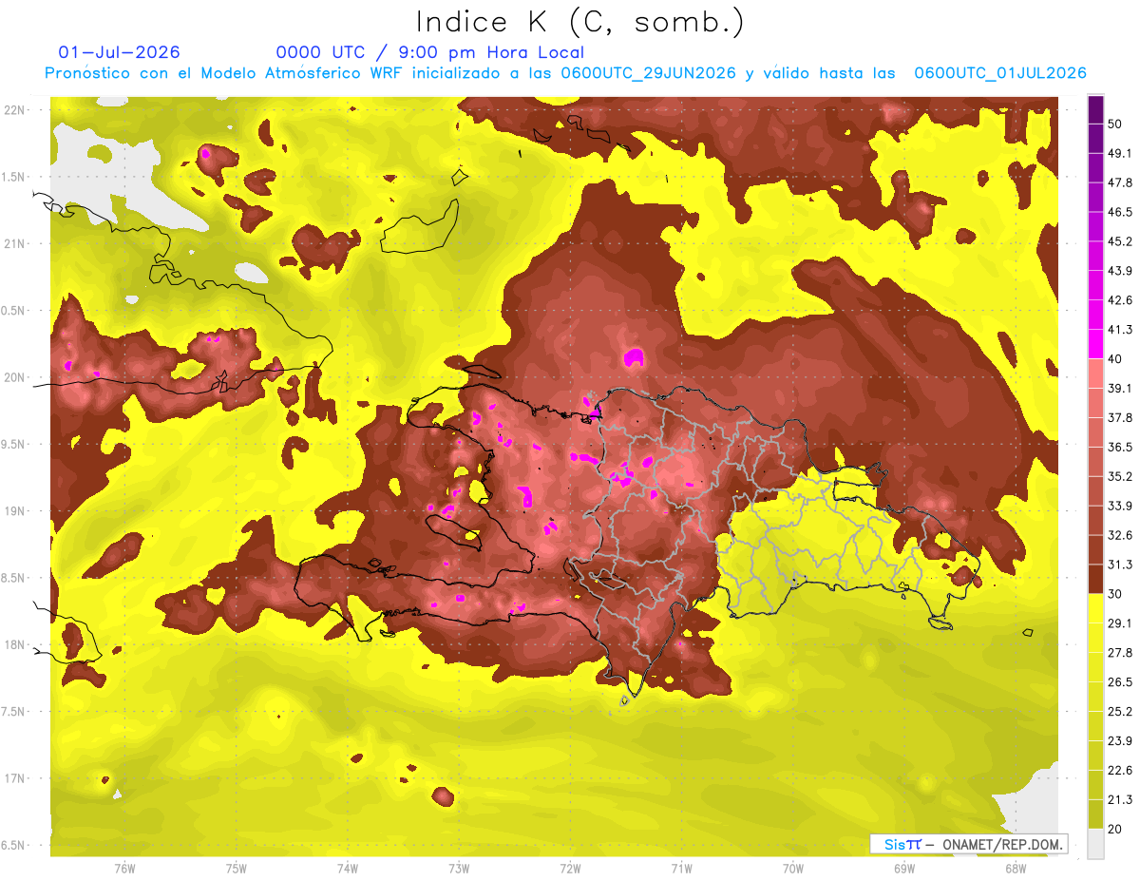
Task: Click the legend value "45.2"
Action: point(1120,241)
